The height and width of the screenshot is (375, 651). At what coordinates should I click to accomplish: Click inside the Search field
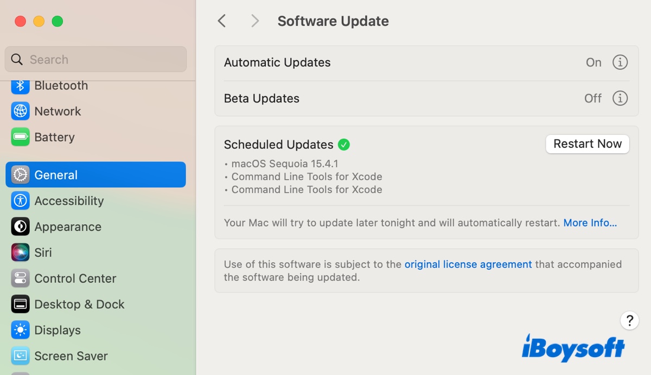(95, 59)
